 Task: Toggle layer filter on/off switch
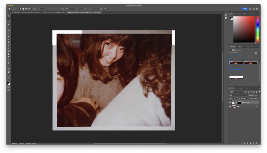point(259,92)
